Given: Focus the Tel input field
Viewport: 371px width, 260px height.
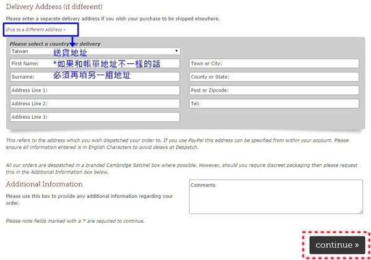Looking at the screenshot, I should coord(274,103).
